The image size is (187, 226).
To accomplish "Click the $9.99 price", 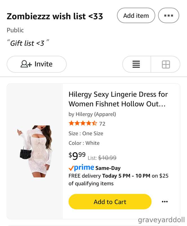I will click(x=77, y=156).
